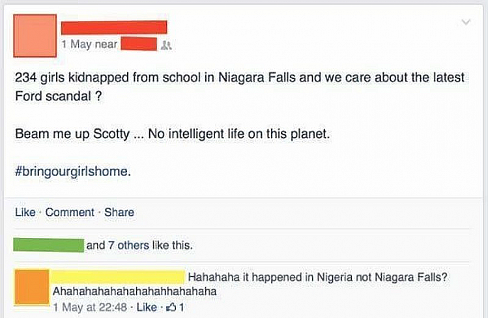This screenshot has height=318, width=488.
Task: Like the post about kidnapped girls
Action: point(24,212)
